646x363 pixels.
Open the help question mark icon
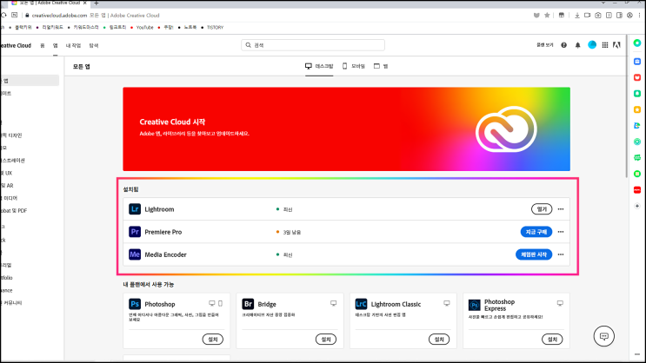point(563,45)
